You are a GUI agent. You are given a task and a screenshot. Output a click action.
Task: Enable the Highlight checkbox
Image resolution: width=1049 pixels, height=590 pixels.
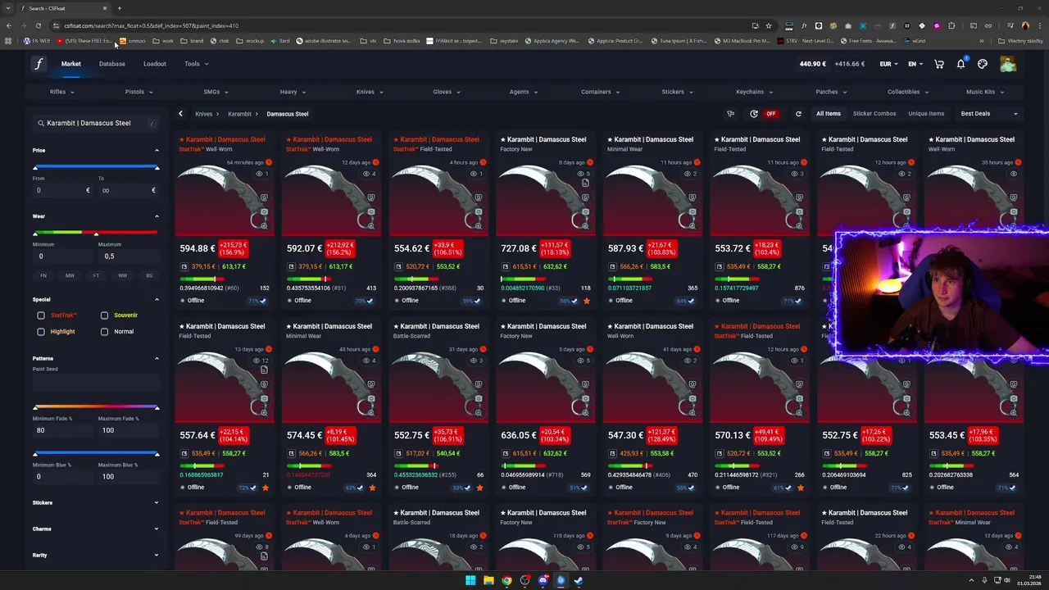pyautogui.click(x=41, y=332)
